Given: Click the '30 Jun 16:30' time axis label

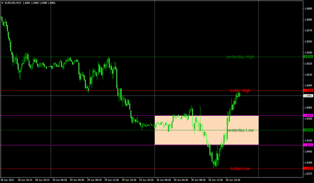Looking at the screenshot, I should [x=233, y=180].
